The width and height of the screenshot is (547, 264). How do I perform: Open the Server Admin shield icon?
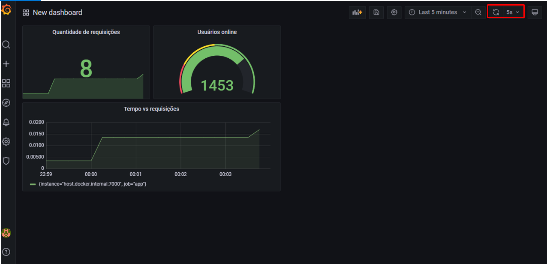tap(6, 161)
